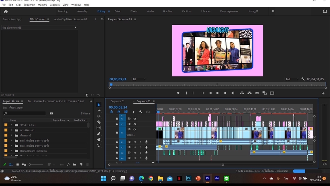This screenshot has width=330, height=186.
Task: Select the Pen tool
Action: pos(99,134)
